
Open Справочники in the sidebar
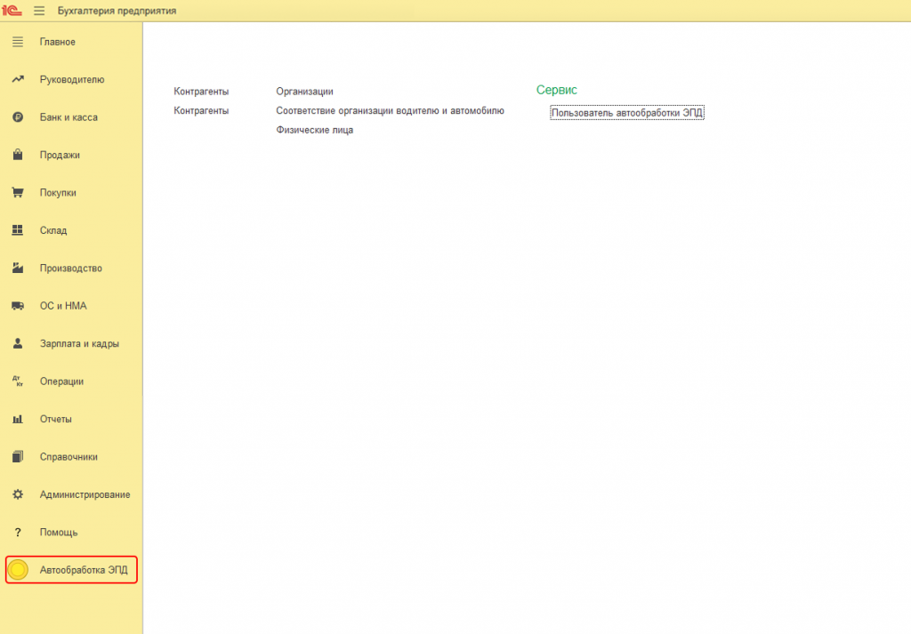point(69,457)
